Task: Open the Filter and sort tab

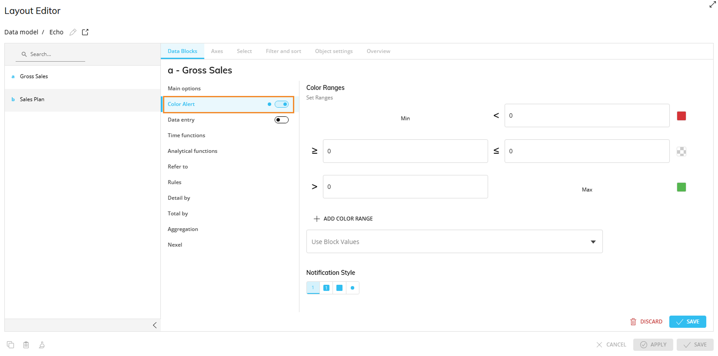Action: [x=283, y=51]
